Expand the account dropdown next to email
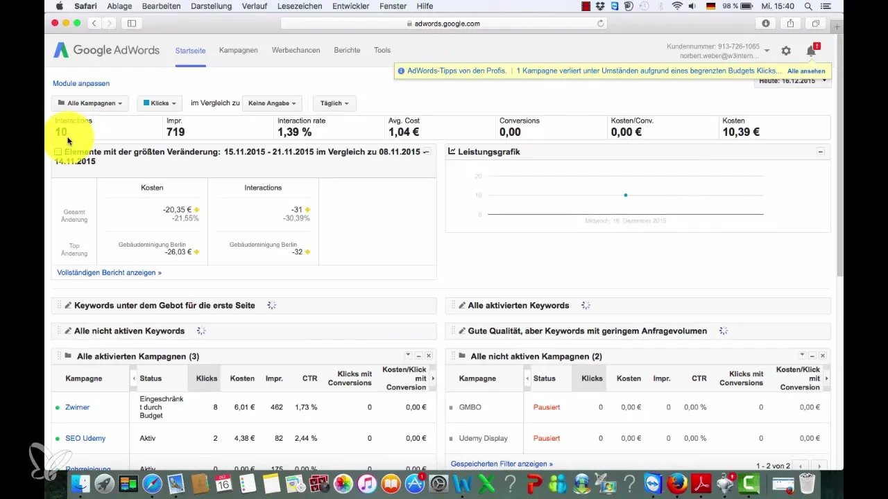The image size is (888, 499). point(767,51)
